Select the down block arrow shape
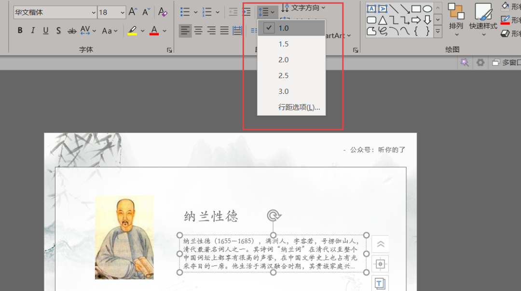 click(427, 20)
